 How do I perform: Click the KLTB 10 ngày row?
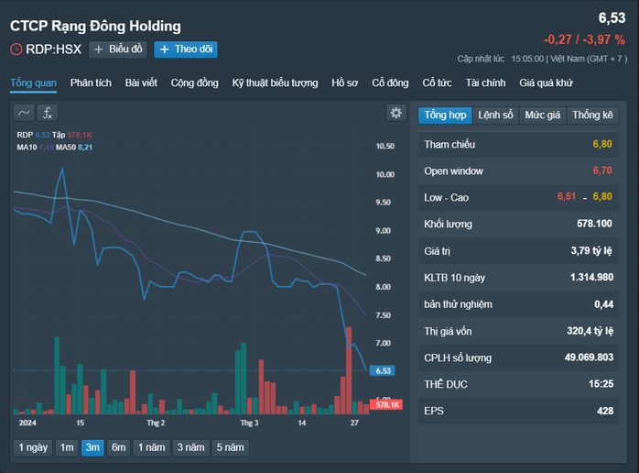518,278
